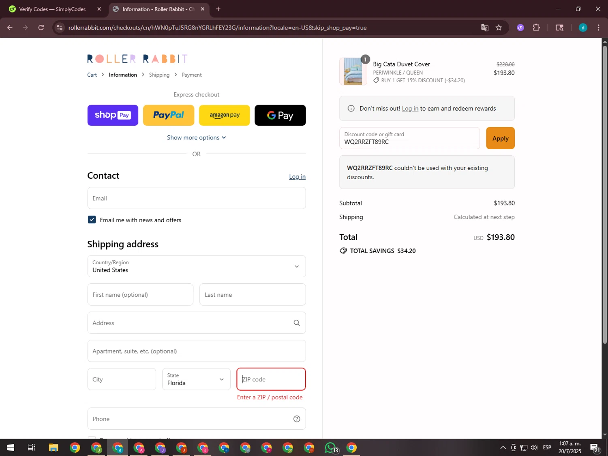Click the City input field
This screenshot has height=456, width=608.
(122, 379)
